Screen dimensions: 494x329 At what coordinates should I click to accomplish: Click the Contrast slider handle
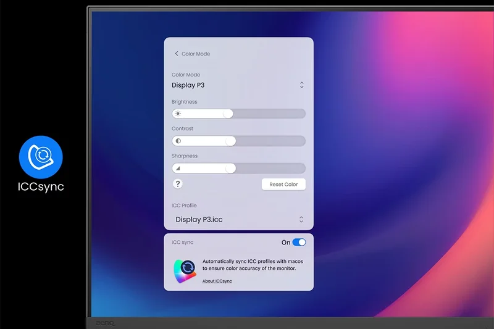(x=230, y=141)
